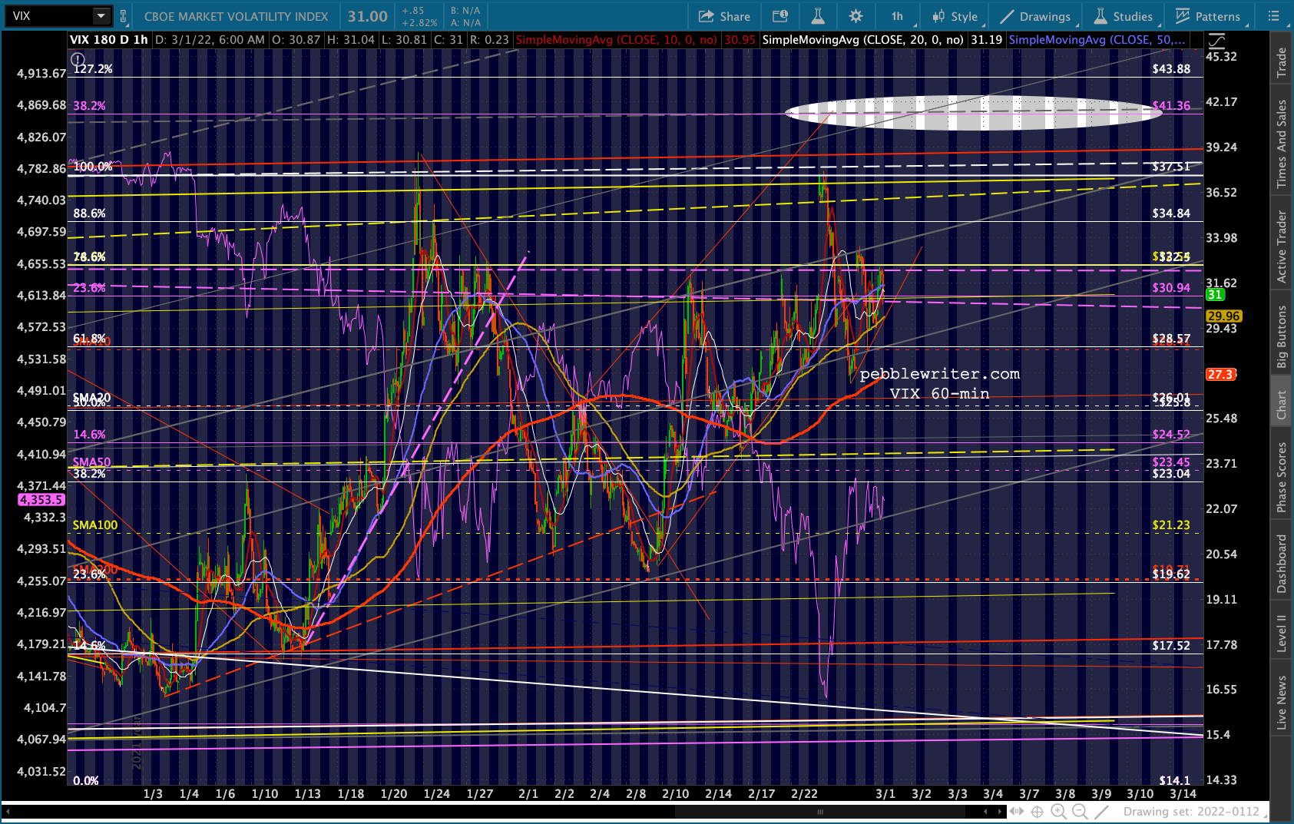Click the study chart icon above price axis
Screen dimensions: 1294x824
click(1216, 41)
